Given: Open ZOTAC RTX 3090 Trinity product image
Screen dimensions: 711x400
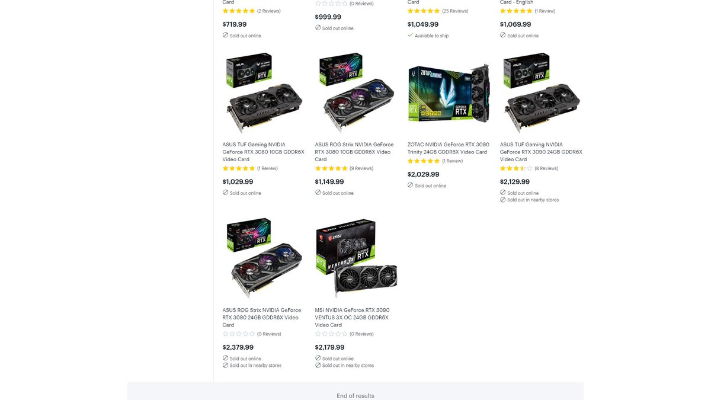Looking at the screenshot, I should 449,94.
